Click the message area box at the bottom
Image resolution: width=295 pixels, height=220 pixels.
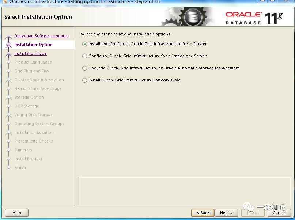coord(184,191)
